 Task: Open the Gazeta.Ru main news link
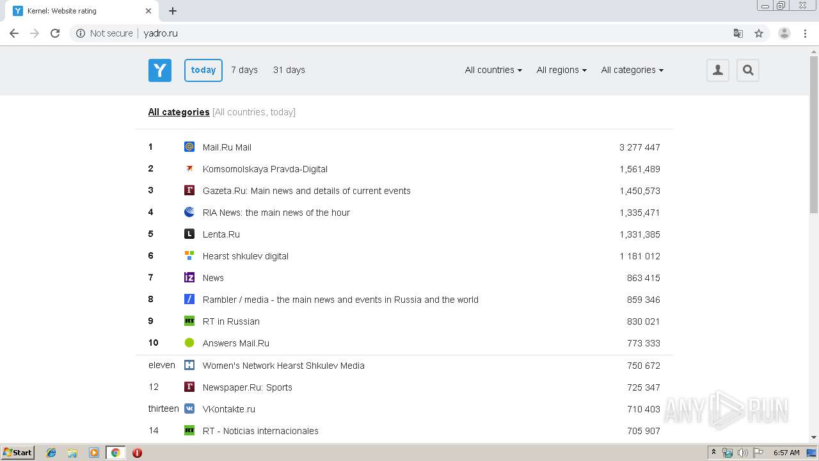click(x=306, y=191)
